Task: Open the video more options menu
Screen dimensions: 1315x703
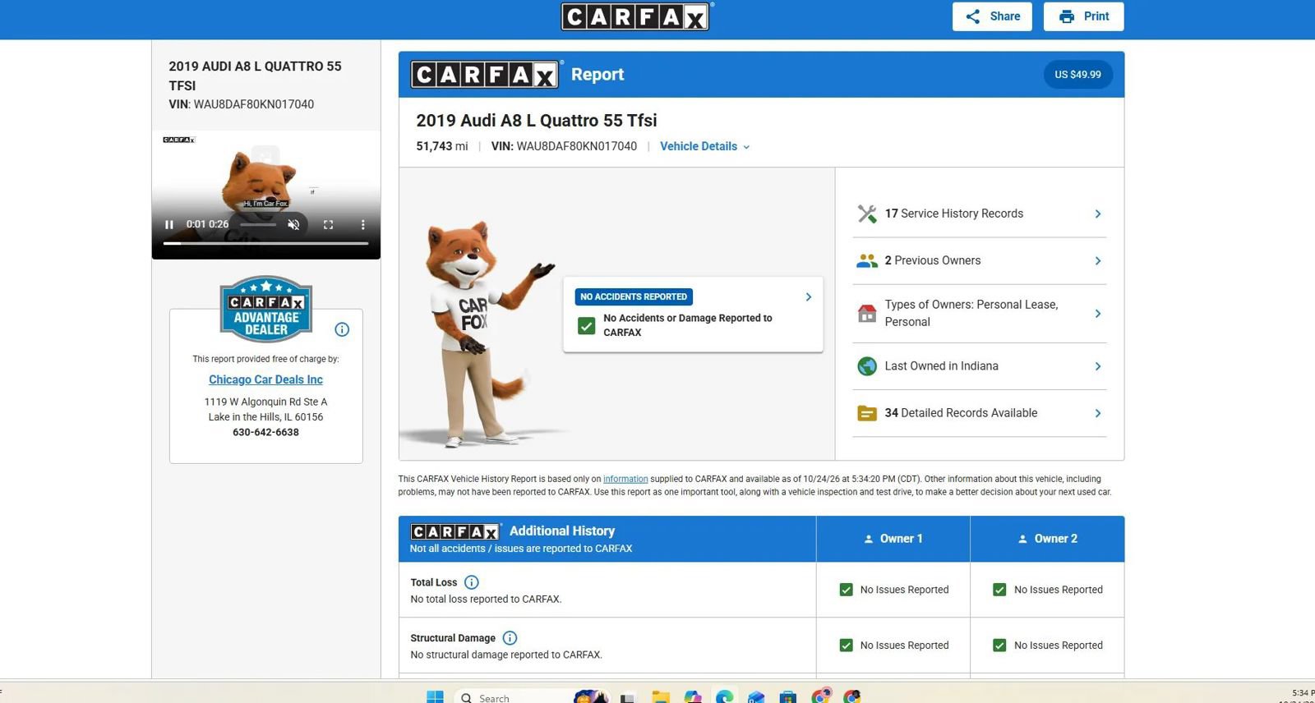Action: [362, 224]
